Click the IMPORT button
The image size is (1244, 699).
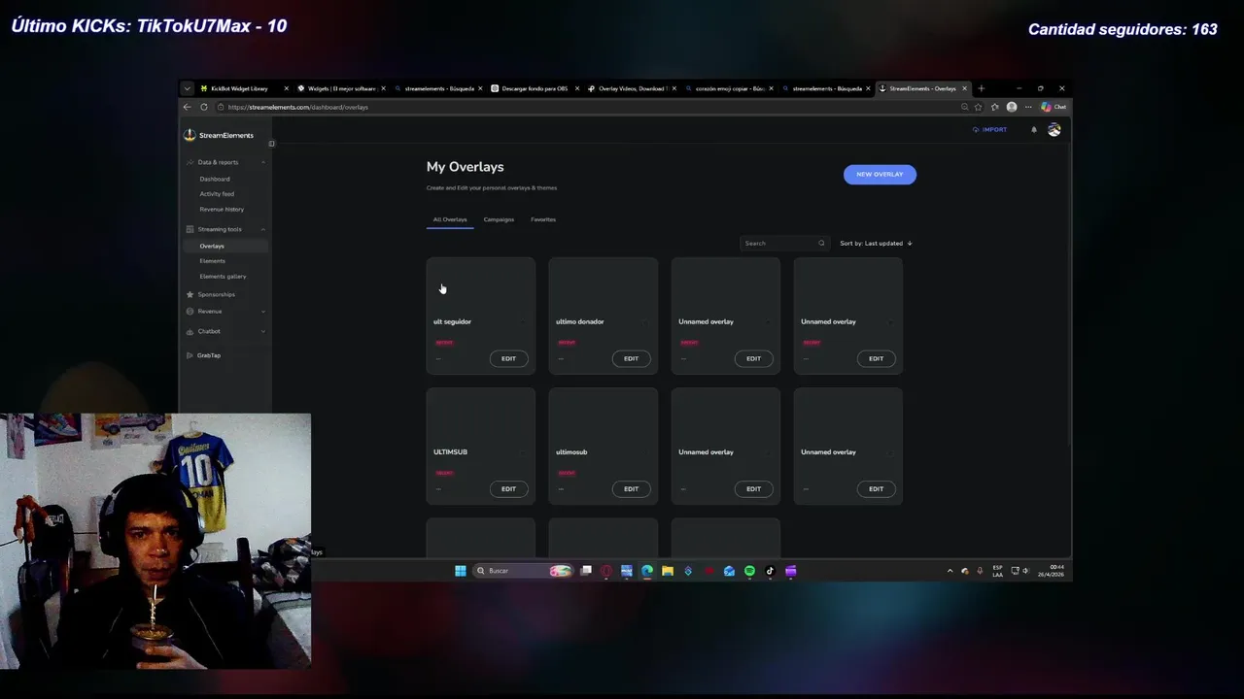pos(990,129)
